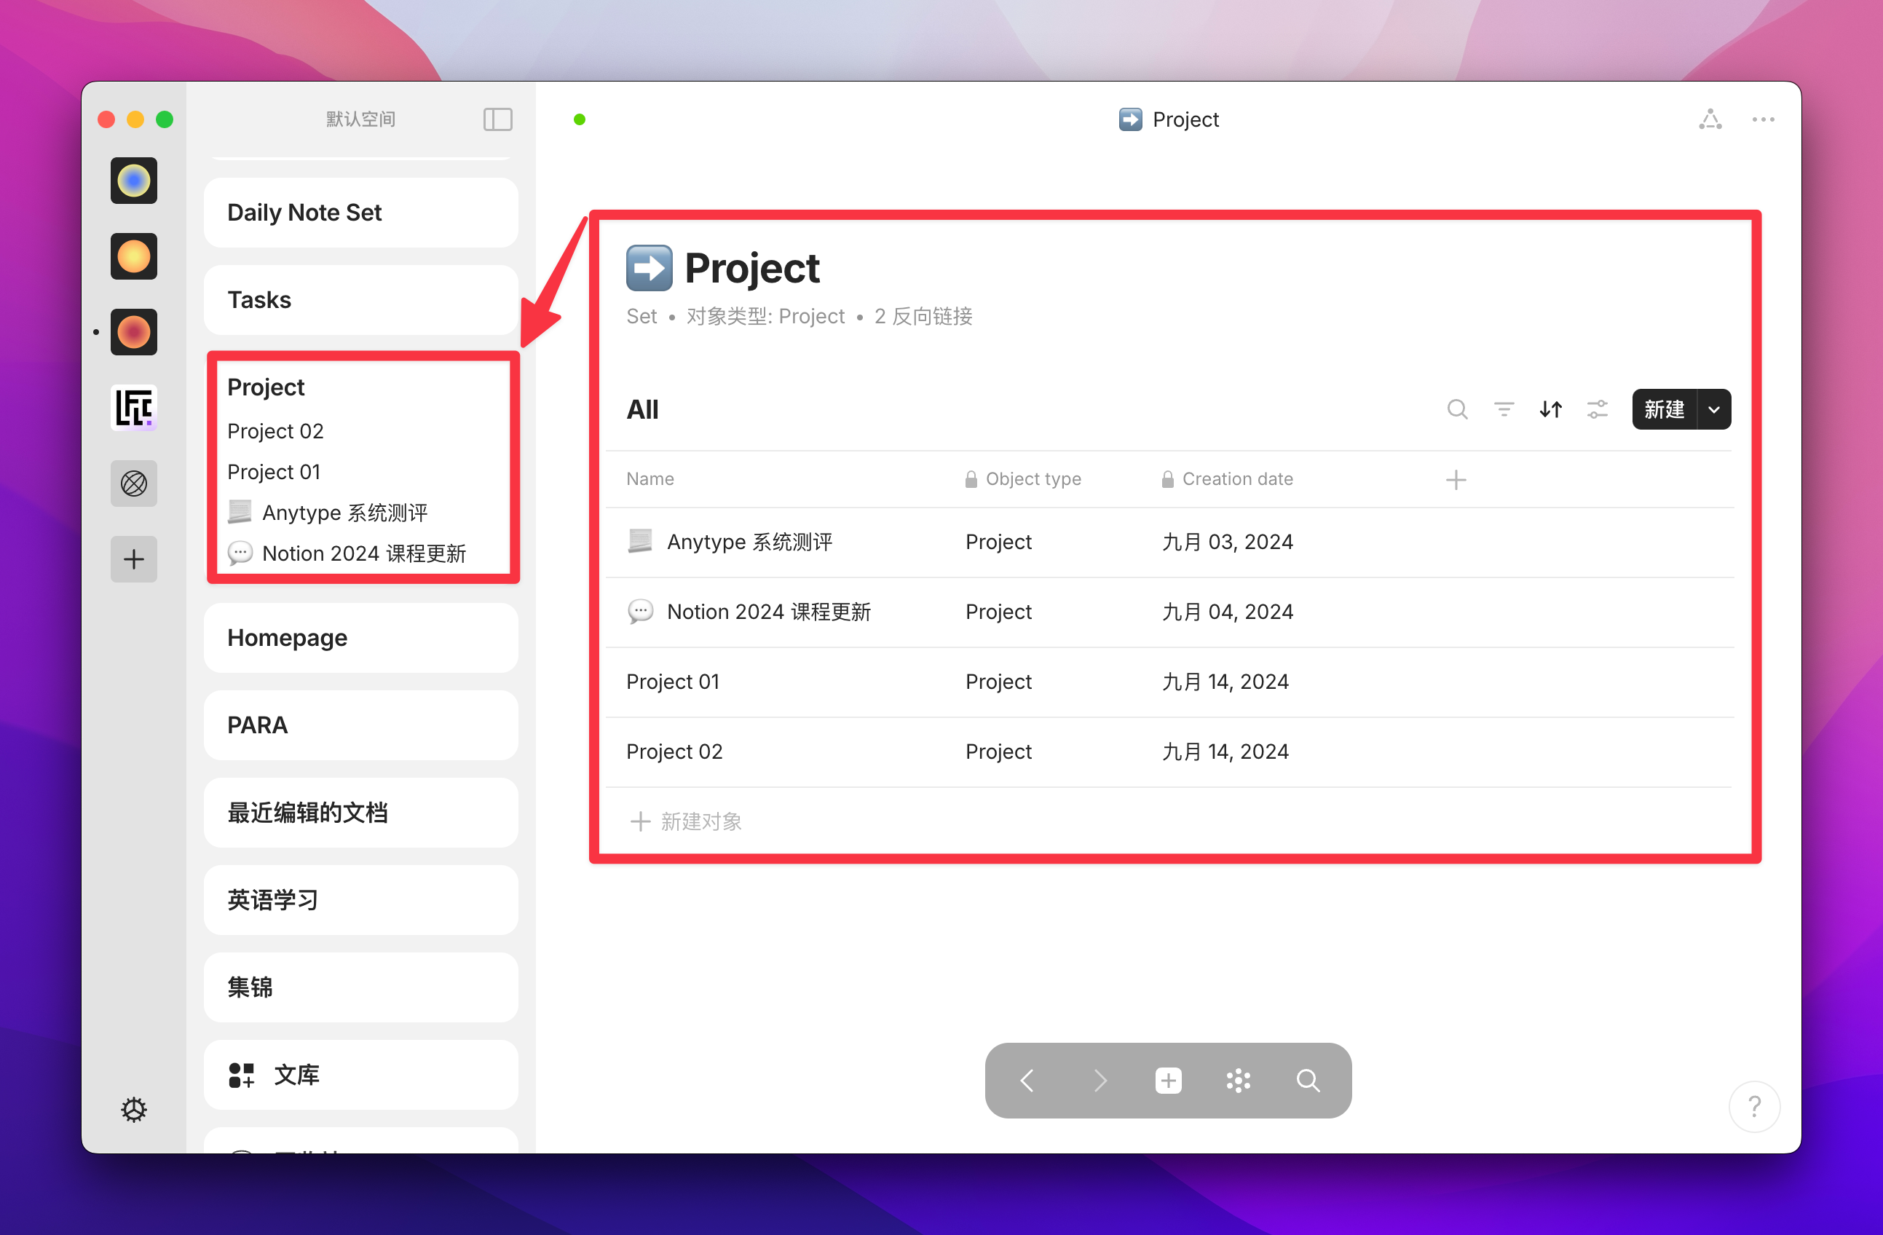This screenshot has width=1883, height=1235.
Task: Expand the 新建 dropdown arrow
Action: click(1713, 409)
